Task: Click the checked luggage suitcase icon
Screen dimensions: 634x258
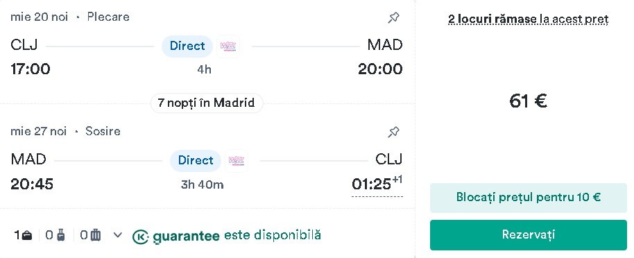Action: pyautogui.click(x=96, y=235)
